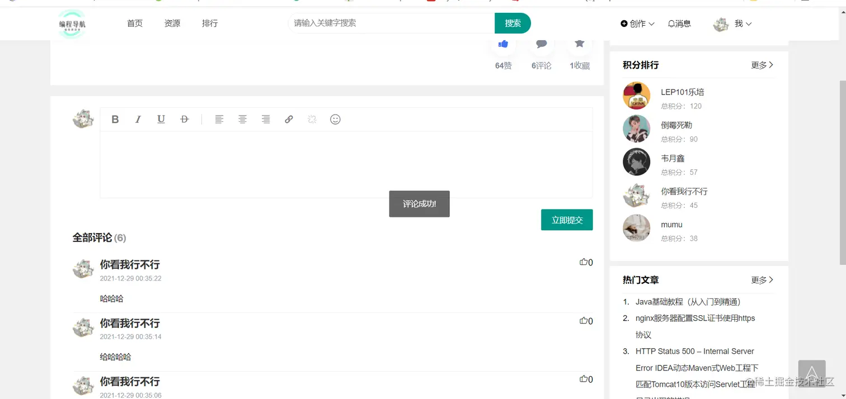Click the 64赞 count text
Viewport: 846px width, 399px height.
pyautogui.click(x=503, y=65)
